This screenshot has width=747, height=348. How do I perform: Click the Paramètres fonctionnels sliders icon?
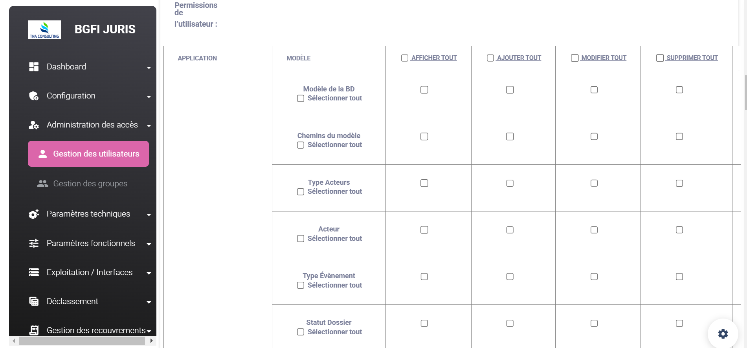(34, 243)
